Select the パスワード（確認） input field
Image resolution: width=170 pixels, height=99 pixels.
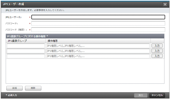98,30
